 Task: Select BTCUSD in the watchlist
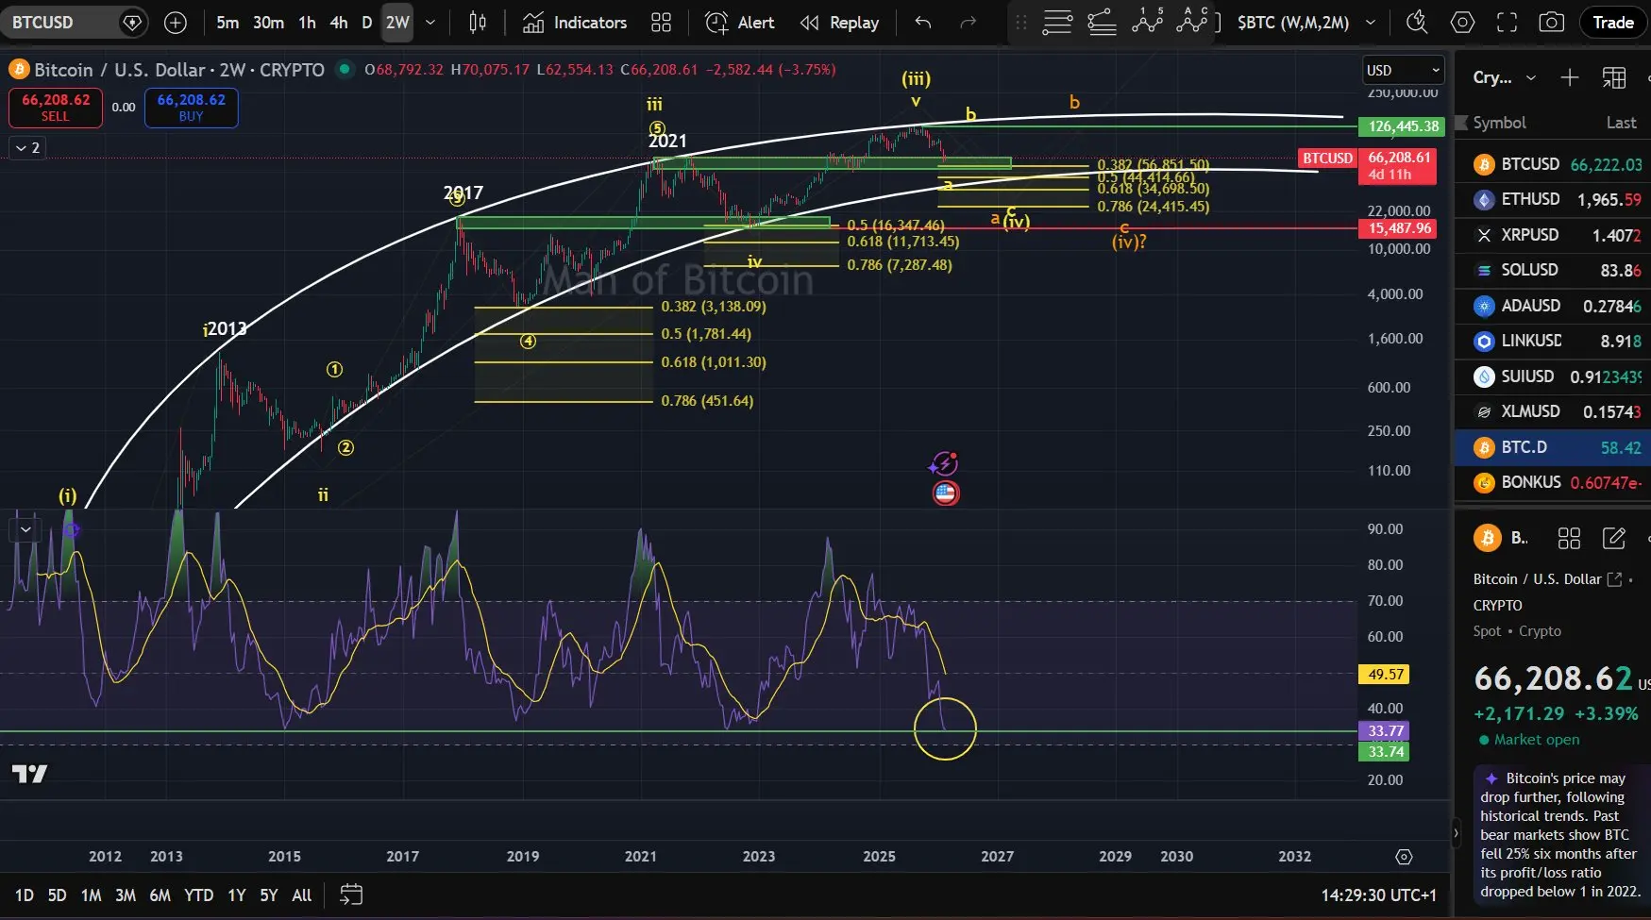pyautogui.click(x=1553, y=164)
